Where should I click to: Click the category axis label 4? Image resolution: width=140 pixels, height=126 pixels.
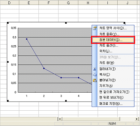[79, 96]
